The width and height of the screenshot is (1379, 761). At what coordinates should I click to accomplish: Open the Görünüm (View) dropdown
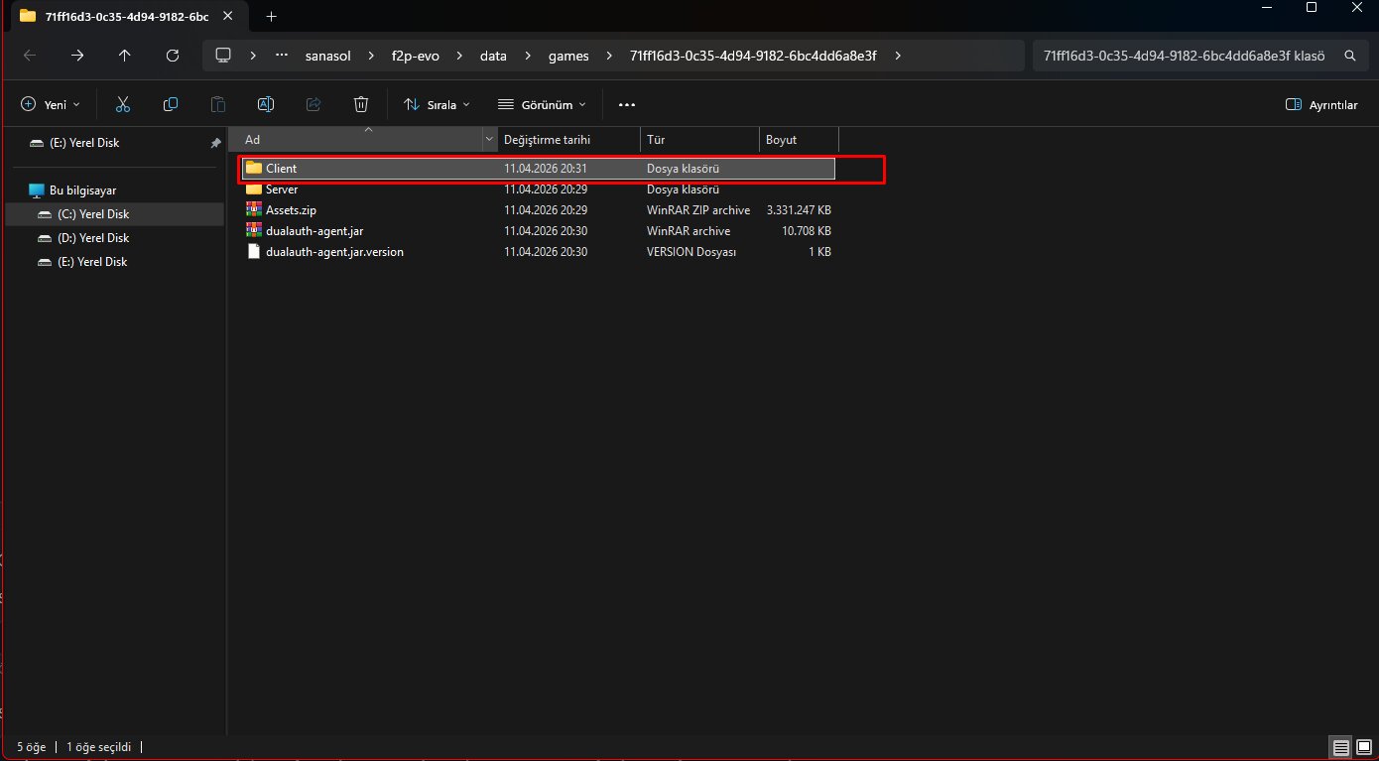[541, 104]
